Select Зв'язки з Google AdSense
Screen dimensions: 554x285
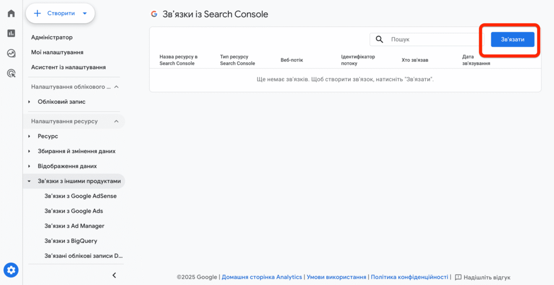pos(81,196)
